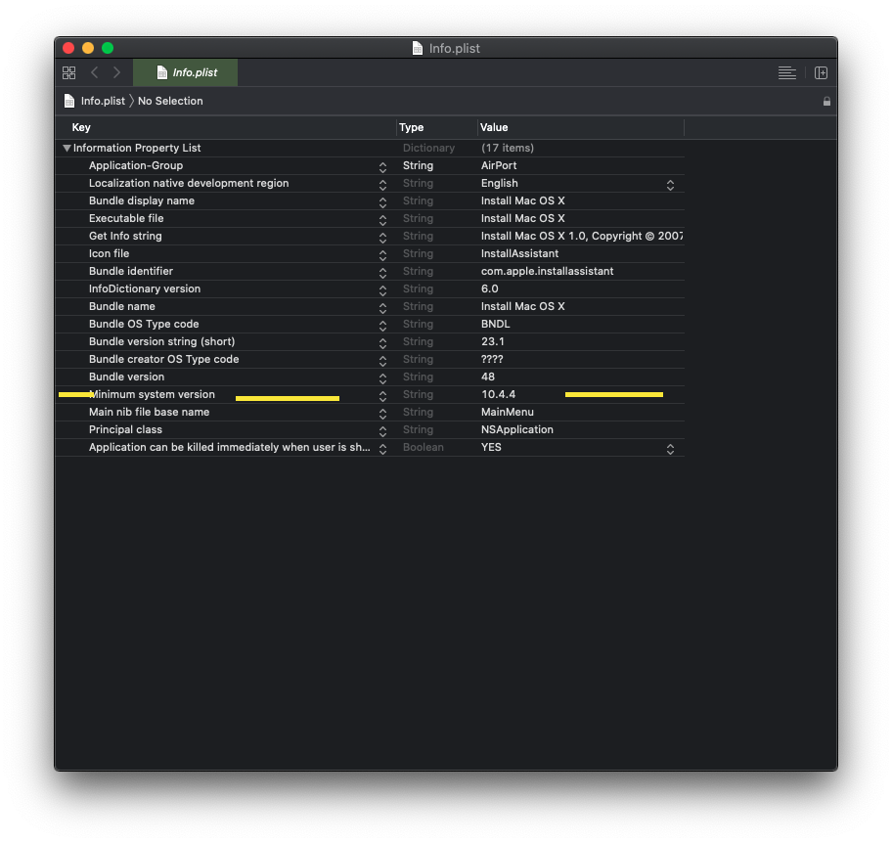The width and height of the screenshot is (892, 843).
Task: Open key stepper for Application-Group
Action: [382, 167]
